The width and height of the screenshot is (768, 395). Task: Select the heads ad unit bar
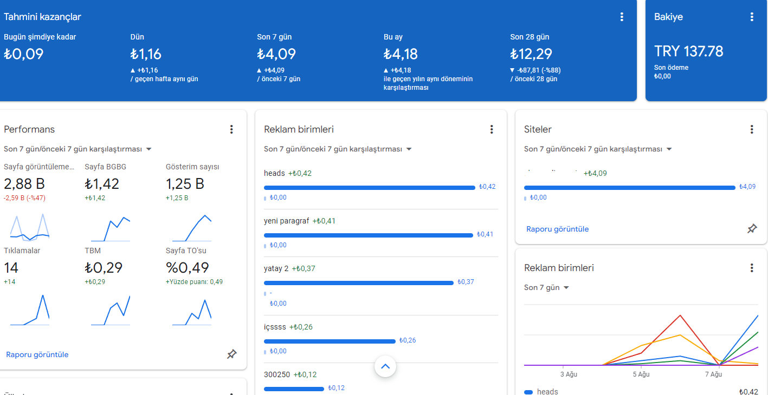tap(370, 187)
